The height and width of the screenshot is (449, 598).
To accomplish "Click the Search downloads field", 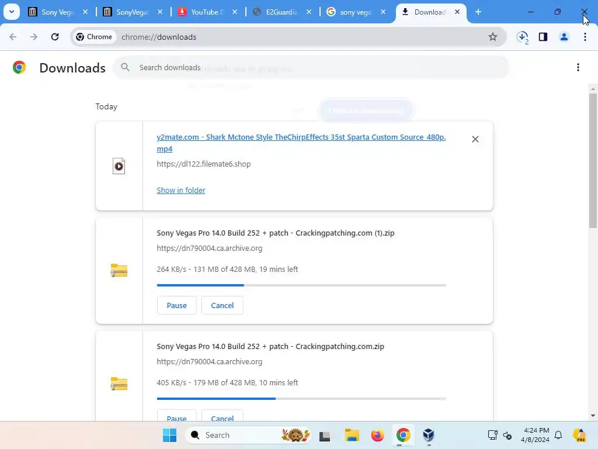I will [x=311, y=68].
